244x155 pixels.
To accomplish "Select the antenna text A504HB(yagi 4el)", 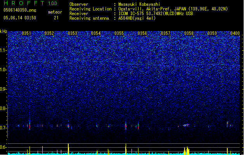I will [137, 18].
